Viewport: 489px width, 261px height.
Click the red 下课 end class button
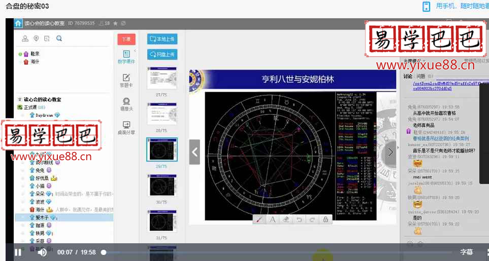click(x=126, y=39)
